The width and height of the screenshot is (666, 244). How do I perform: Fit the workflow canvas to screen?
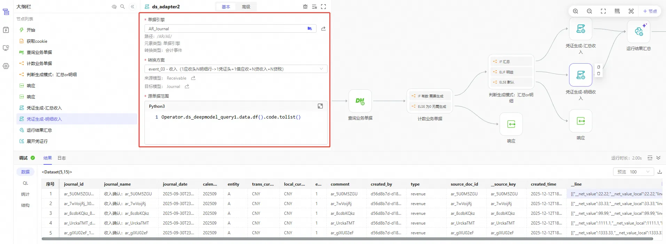pyautogui.click(x=603, y=11)
